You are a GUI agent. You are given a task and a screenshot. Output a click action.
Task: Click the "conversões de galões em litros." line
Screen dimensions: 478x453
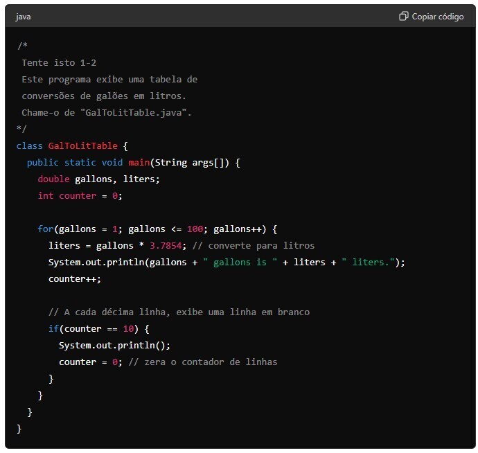pos(104,96)
